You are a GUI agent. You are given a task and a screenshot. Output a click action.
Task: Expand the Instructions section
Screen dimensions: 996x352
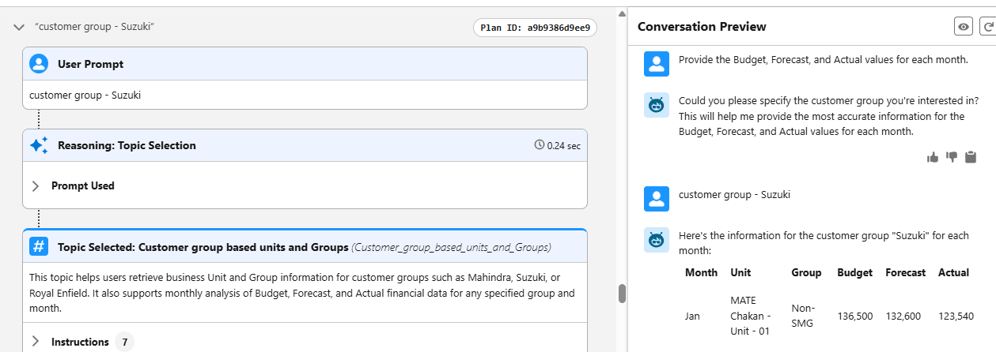point(36,342)
